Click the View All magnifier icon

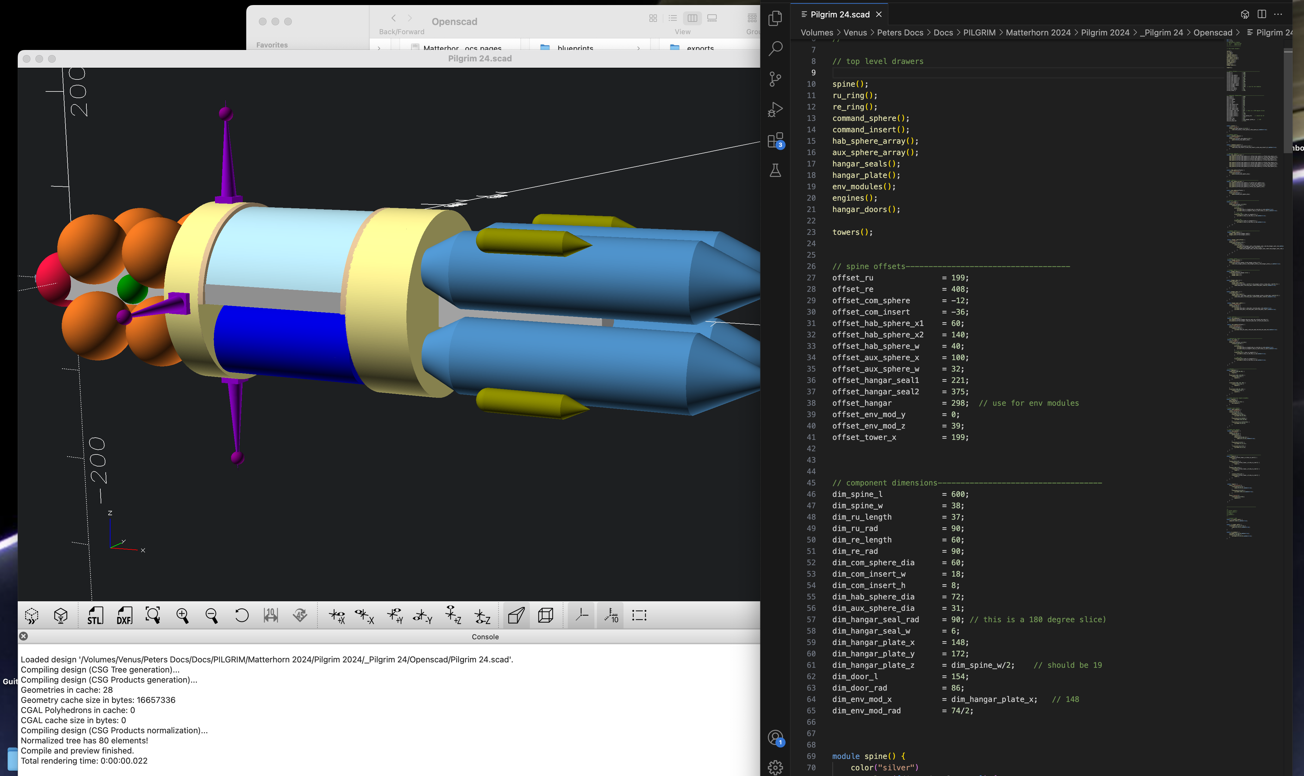pos(153,615)
